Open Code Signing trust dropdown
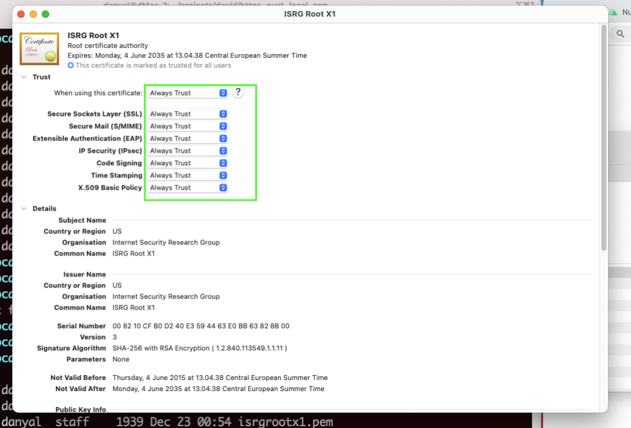This screenshot has width=631, height=428. (x=187, y=163)
